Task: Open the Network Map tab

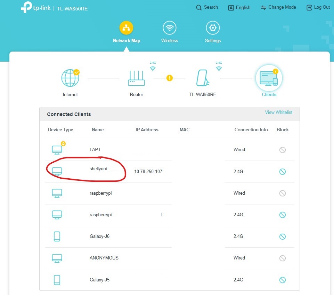Action: 126,32
